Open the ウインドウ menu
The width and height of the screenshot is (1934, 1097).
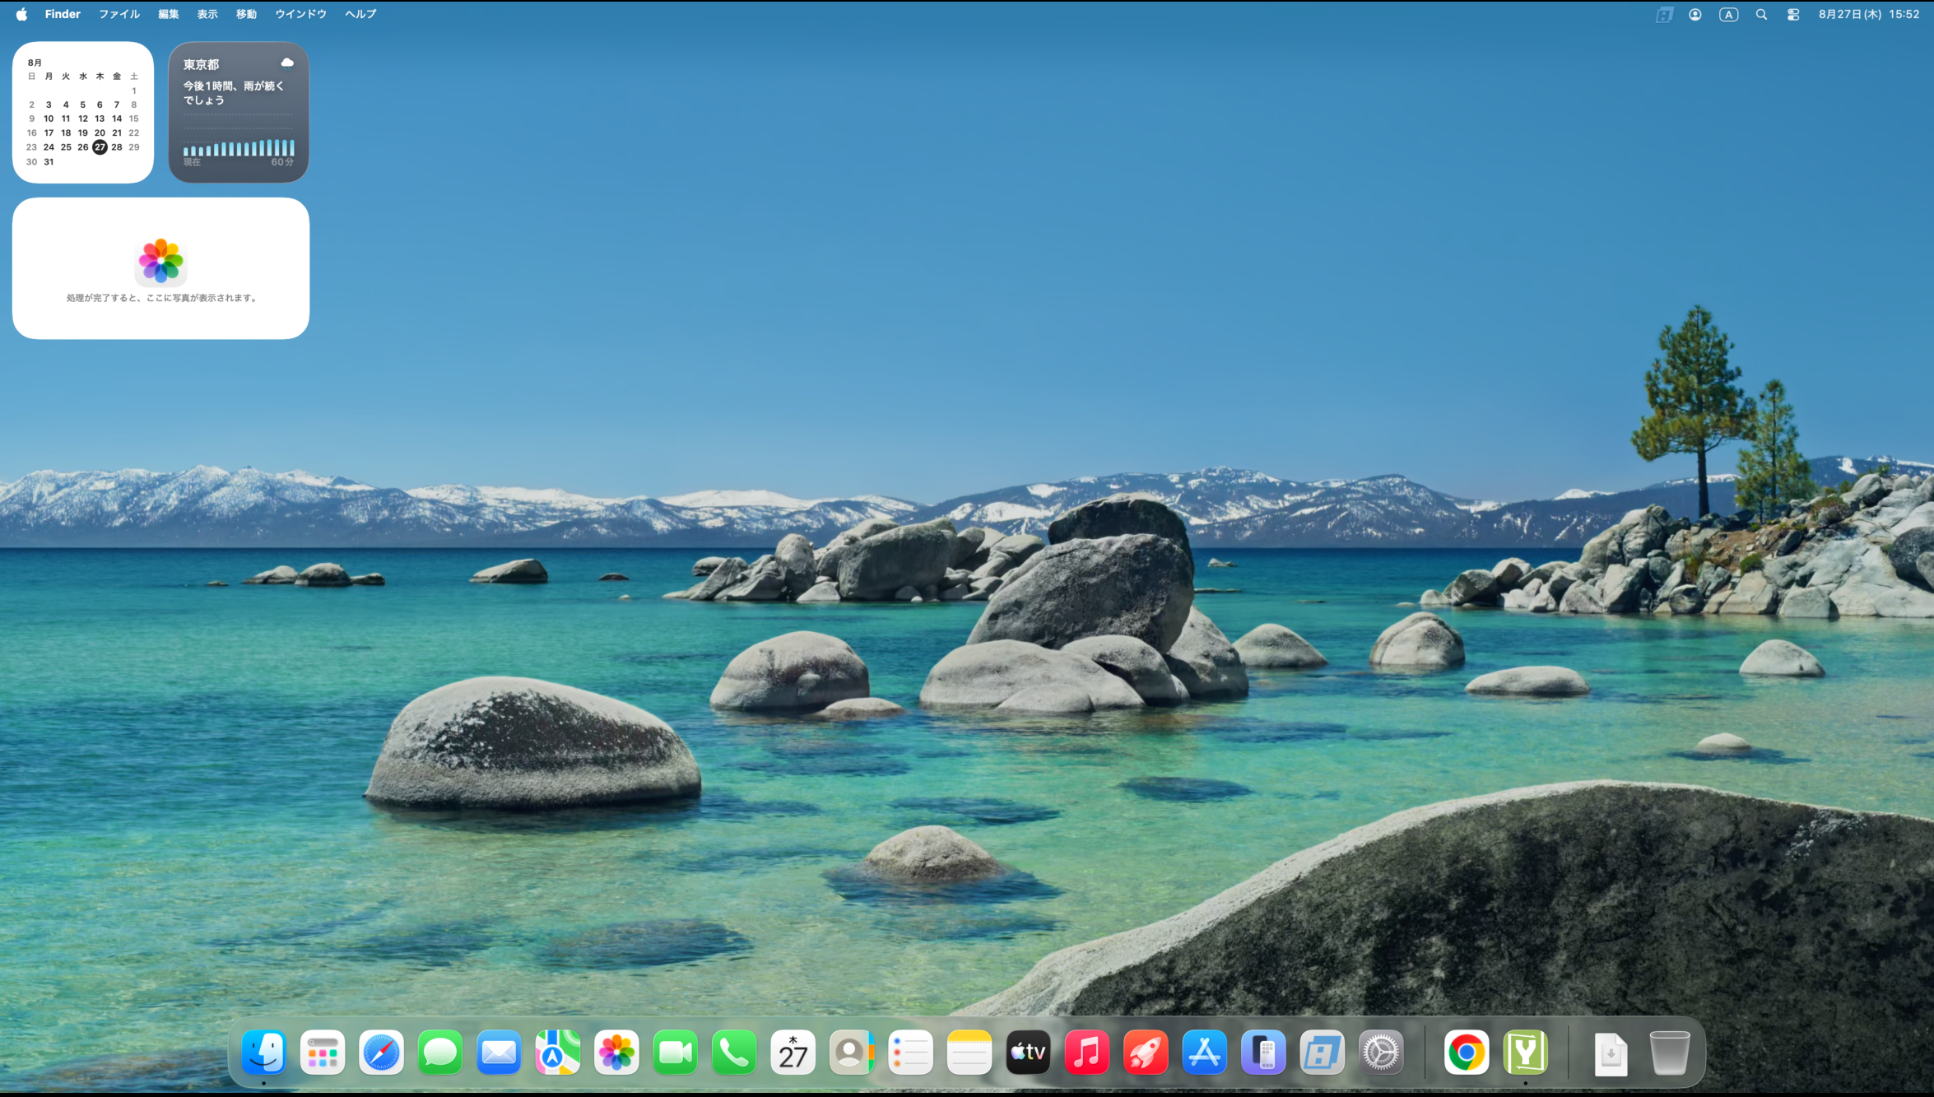300,14
